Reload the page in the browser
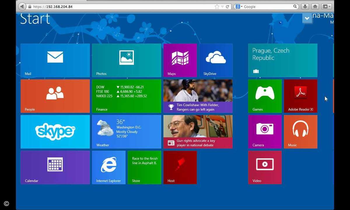Image resolution: width=350 pixels, height=210 pixels. (x=228, y=6)
